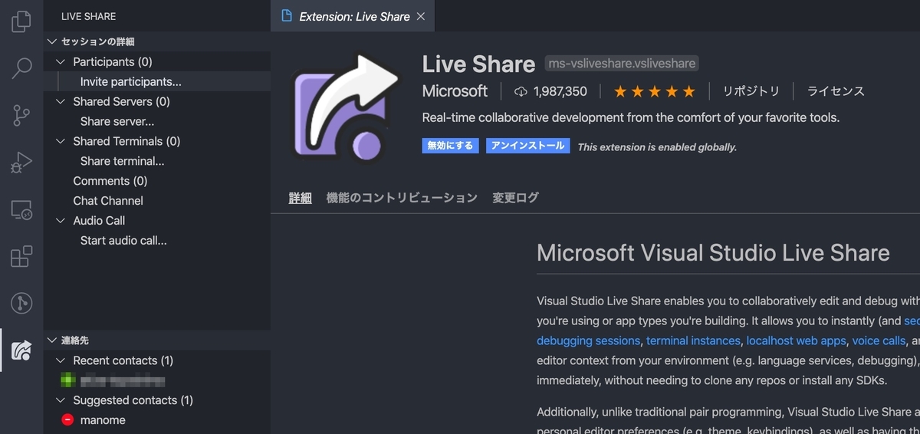Open the terminal instances link
Viewport: 920px width, 434px height.
[693, 340]
